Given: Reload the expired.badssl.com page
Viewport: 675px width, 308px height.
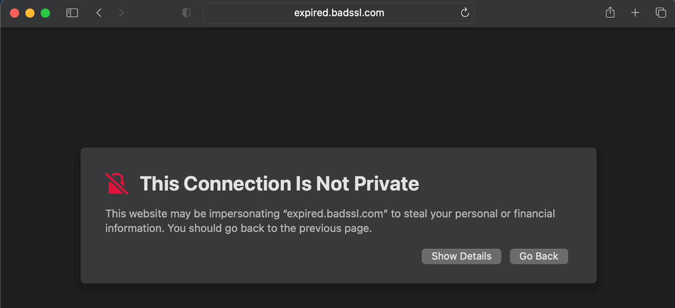Looking at the screenshot, I should tap(464, 13).
